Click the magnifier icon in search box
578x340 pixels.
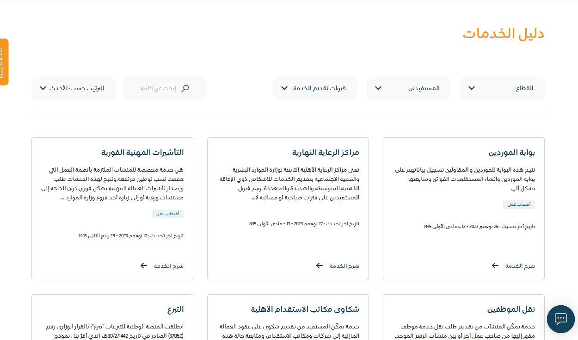pyautogui.click(x=185, y=88)
